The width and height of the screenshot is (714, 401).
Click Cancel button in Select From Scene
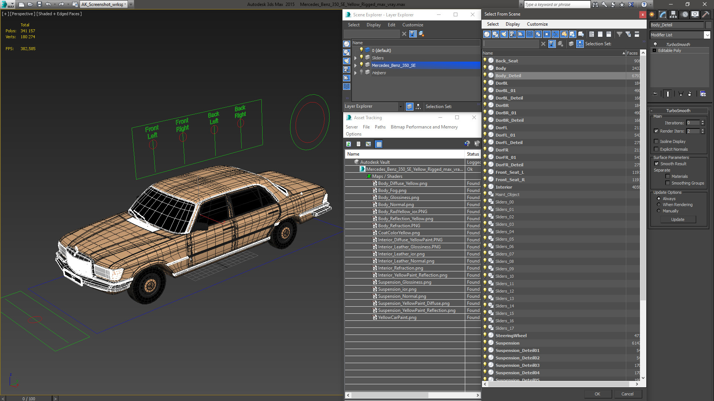(627, 394)
